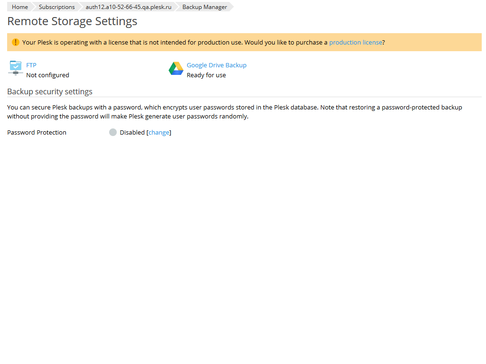Viewport: 486px width, 364px height.
Task: Click the yellow alert icon in the banner
Action: point(16,42)
